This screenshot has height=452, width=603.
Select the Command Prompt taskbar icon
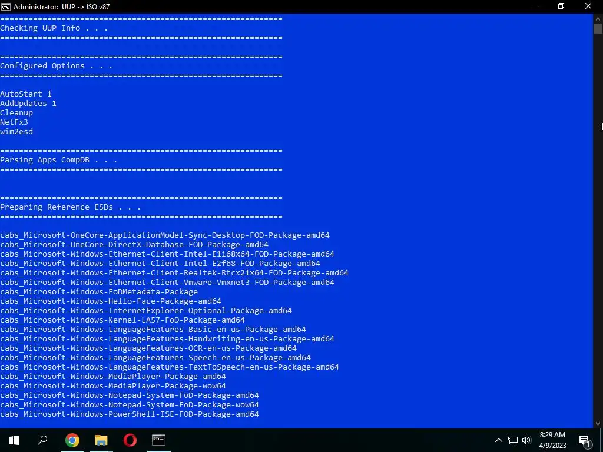[x=158, y=440]
